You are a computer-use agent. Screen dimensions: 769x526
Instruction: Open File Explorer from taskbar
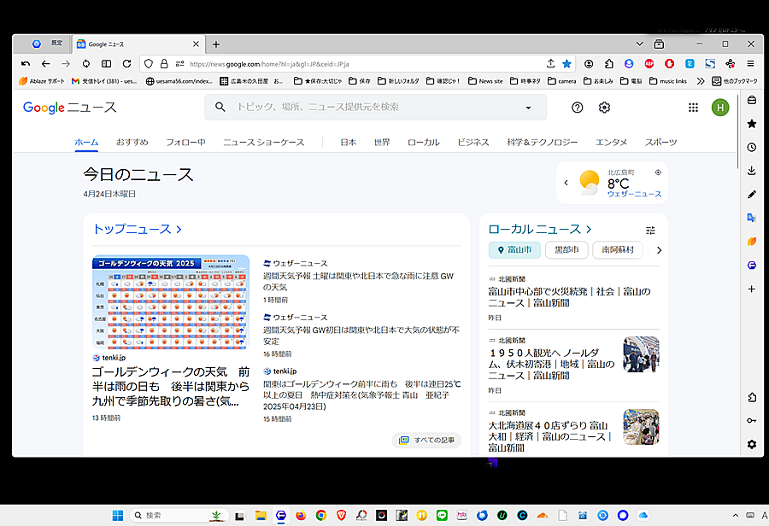tap(261, 515)
